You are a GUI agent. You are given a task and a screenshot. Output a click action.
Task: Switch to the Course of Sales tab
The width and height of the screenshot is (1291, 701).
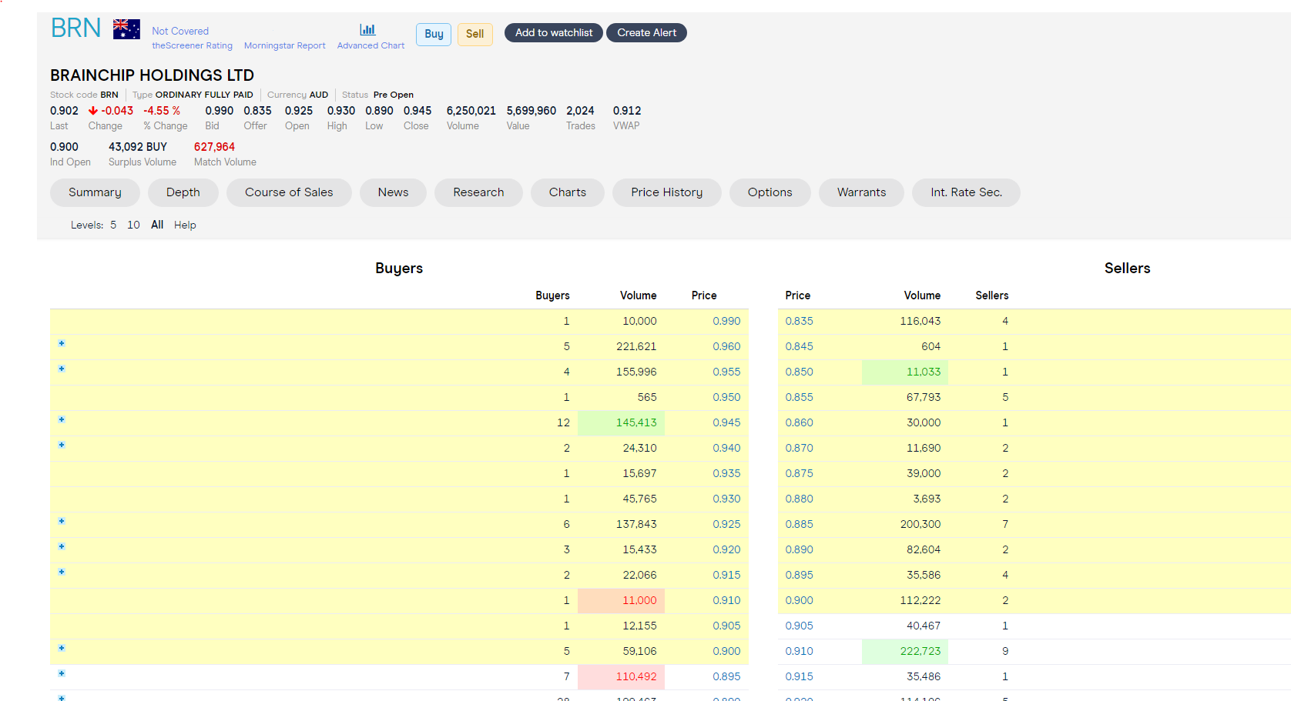289,192
